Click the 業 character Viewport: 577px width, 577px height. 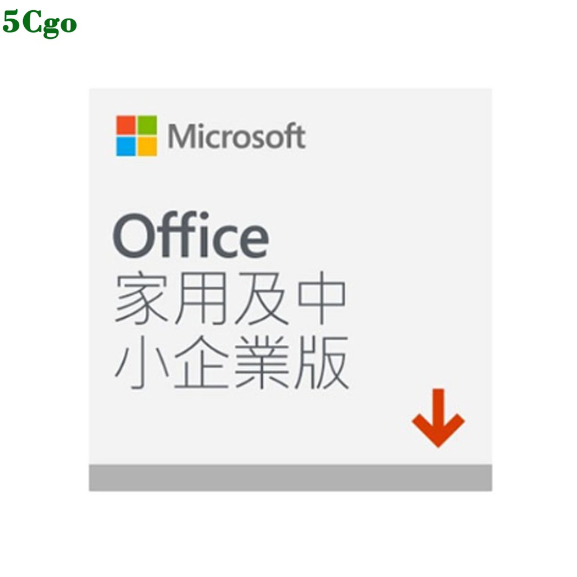(x=261, y=362)
